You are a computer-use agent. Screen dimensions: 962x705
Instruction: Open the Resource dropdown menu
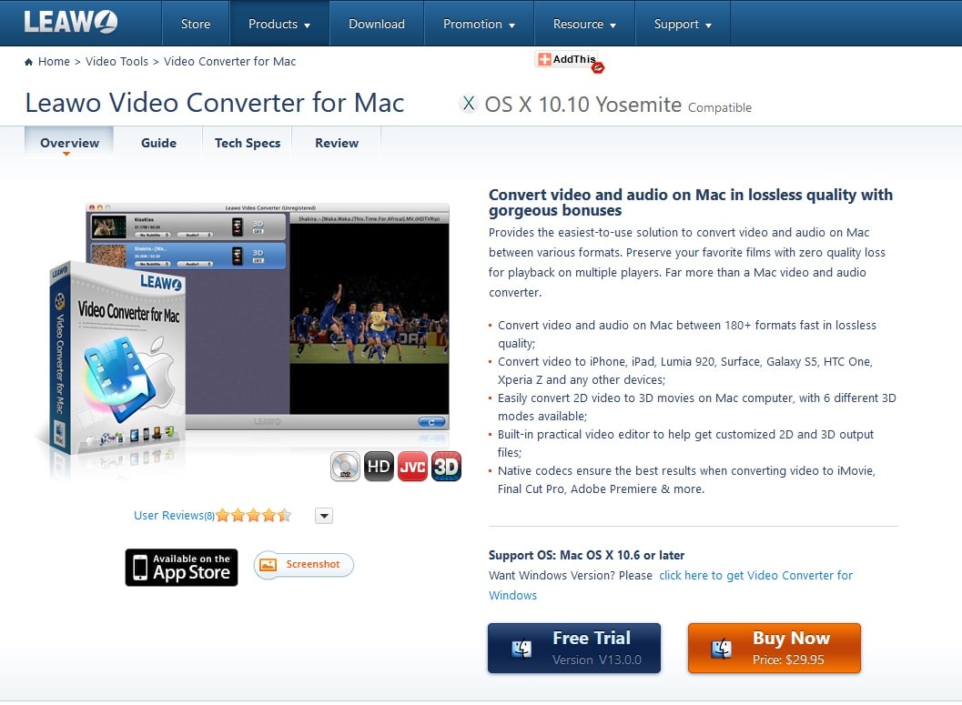(x=584, y=24)
